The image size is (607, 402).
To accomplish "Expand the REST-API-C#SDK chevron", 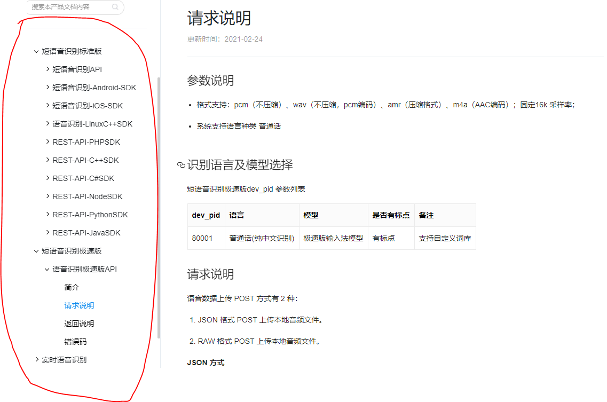I will click(x=48, y=178).
